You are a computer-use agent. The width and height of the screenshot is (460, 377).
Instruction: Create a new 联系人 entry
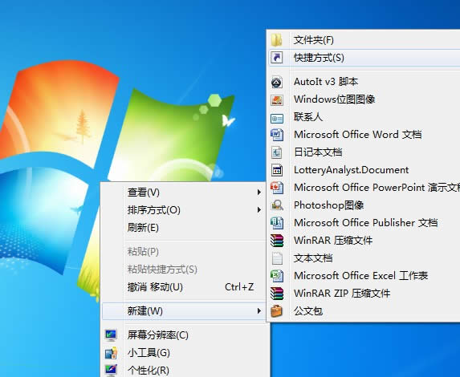coord(364,117)
